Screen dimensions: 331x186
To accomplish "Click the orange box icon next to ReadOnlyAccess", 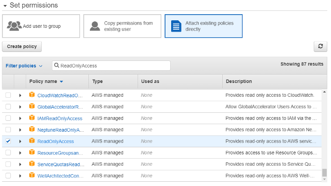I will (32, 141).
